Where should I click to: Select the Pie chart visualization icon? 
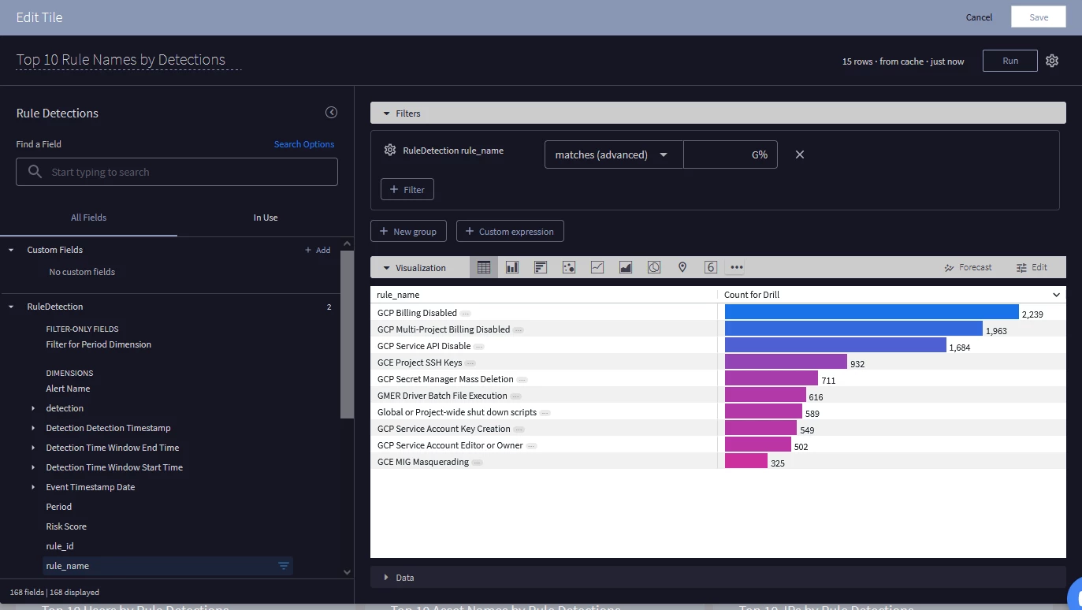tap(654, 267)
